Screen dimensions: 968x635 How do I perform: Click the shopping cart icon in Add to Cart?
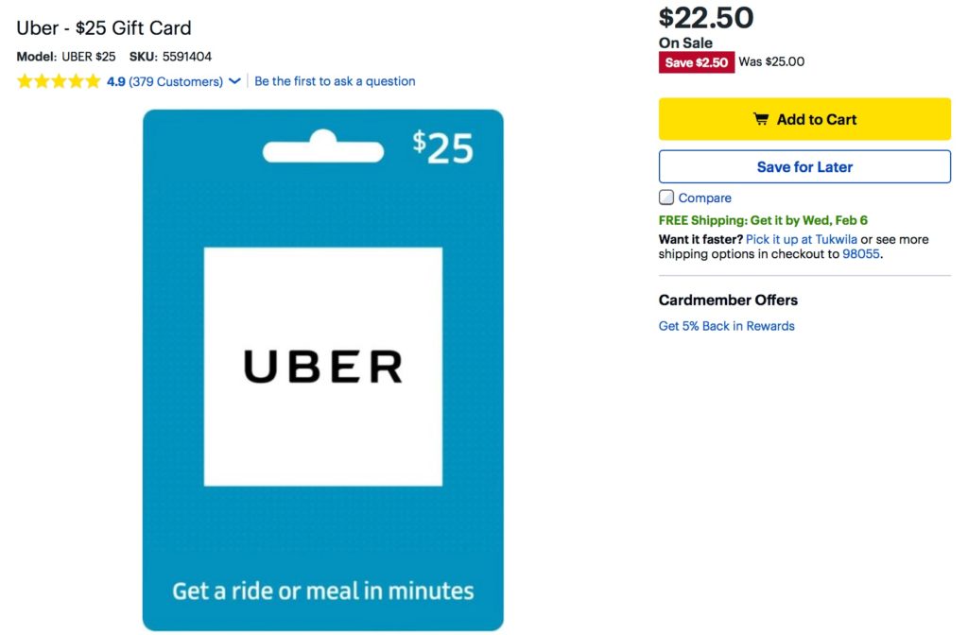coord(761,119)
